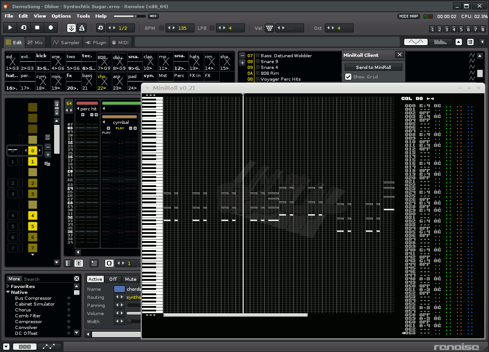Screen dimensions: 489x352
Task: Set the device state to Active
Action: point(95,279)
